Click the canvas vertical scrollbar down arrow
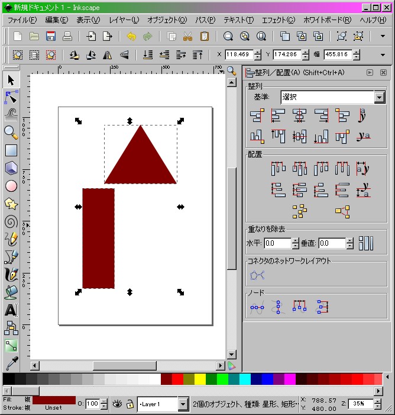This screenshot has width=395, height=415. [232, 355]
